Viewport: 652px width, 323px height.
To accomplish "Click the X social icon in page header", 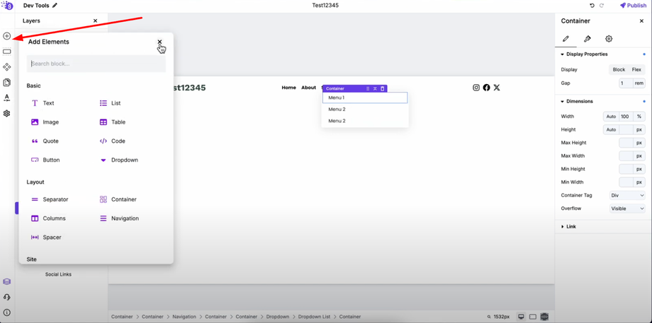I will [x=497, y=88].
